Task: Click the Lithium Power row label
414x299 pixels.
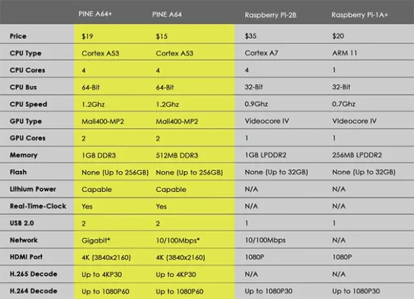Action: tap(32, 189)
